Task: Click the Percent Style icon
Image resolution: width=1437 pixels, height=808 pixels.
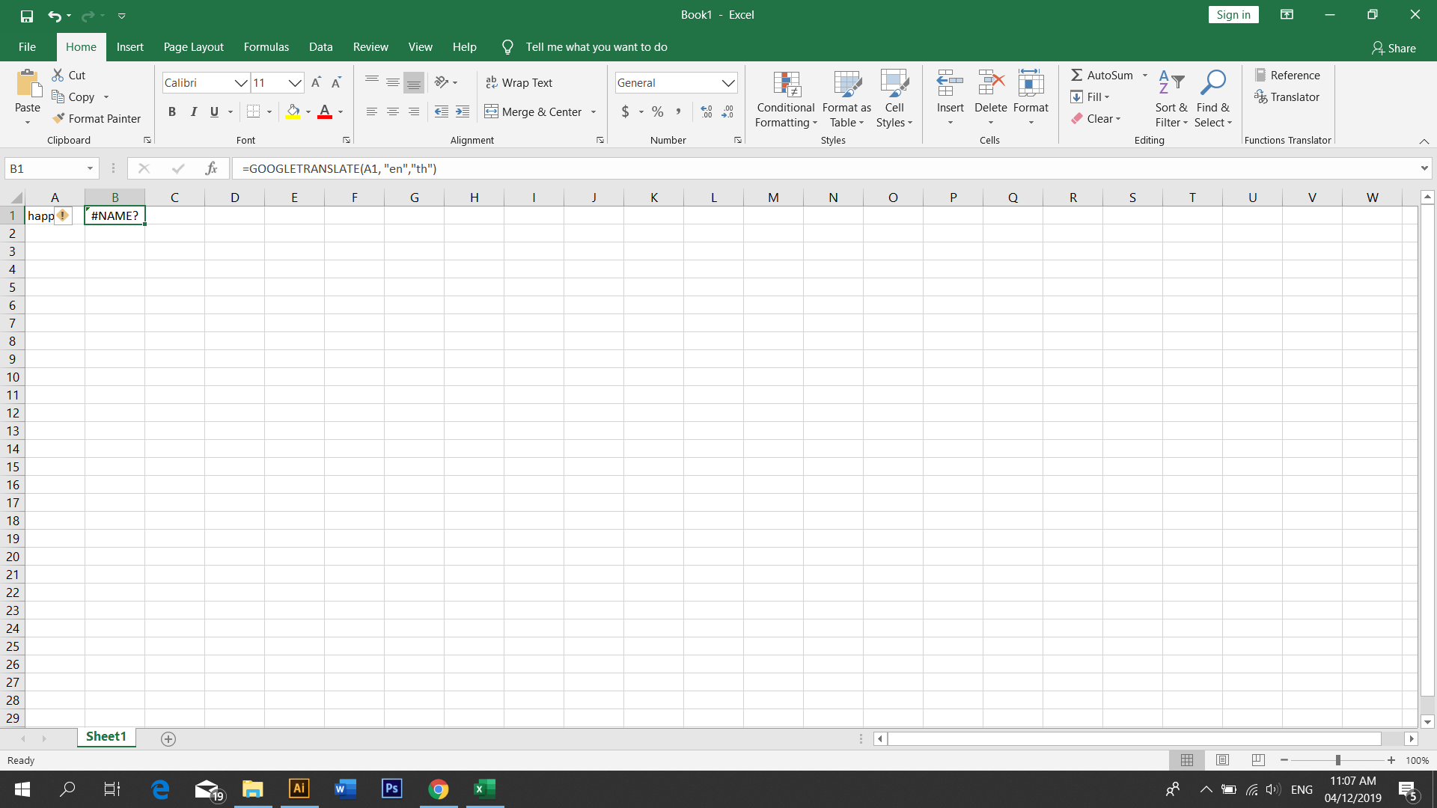Action: (x=657, y=111)
